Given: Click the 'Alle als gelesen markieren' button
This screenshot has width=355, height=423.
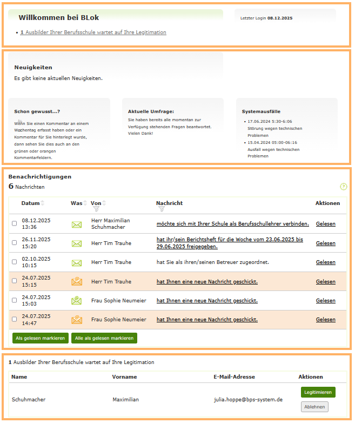Looking at the screenshot, I should (x=104, y=338).
